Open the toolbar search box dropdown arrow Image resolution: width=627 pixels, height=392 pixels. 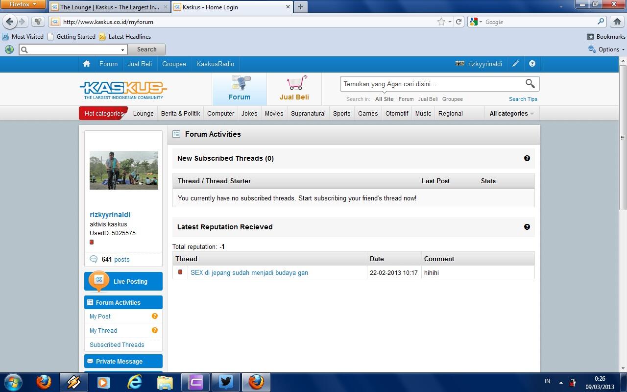(x=122, y=49)
